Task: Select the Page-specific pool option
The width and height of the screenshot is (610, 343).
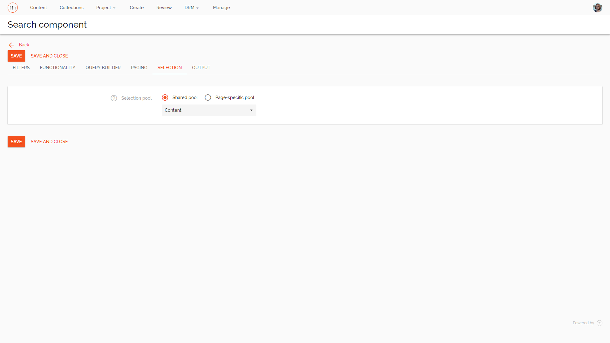Action: click(x=208, y=98)
